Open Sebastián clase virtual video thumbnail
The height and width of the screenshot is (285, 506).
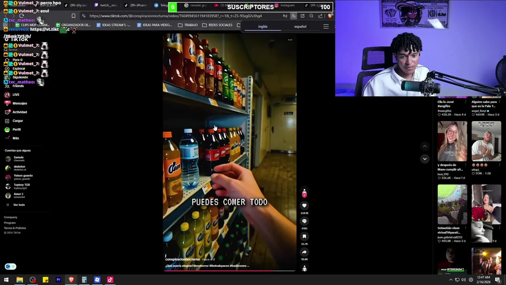coord(452,204)
